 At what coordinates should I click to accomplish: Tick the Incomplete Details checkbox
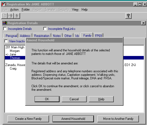tap(5, 29)
